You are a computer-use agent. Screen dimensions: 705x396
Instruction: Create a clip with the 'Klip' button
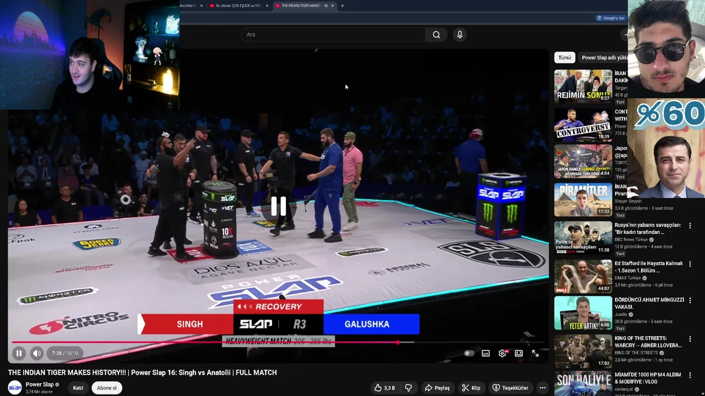pos(471,388)
